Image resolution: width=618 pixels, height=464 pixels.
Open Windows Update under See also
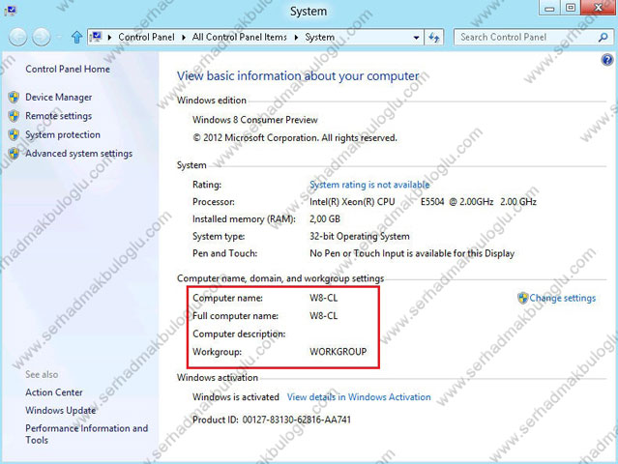click(61, 411)
